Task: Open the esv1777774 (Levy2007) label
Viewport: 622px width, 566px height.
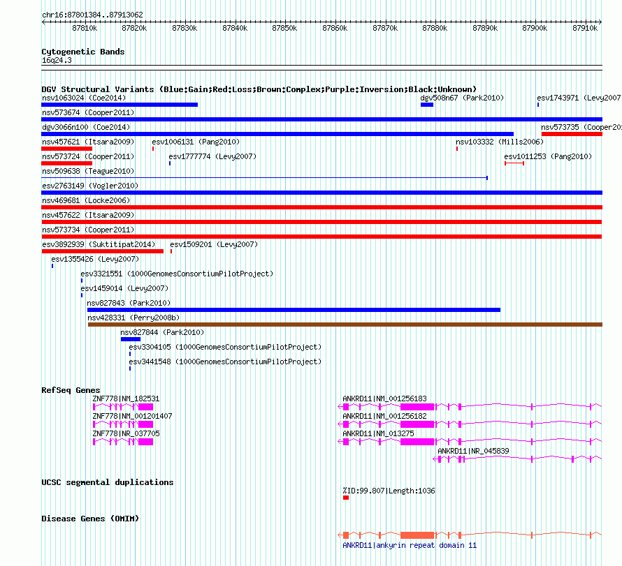Action: tap(212, 156)
